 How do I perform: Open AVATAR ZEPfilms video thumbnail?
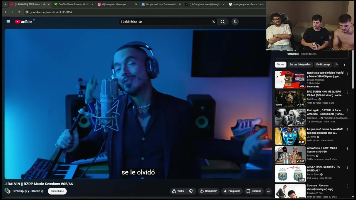(290, 136)
